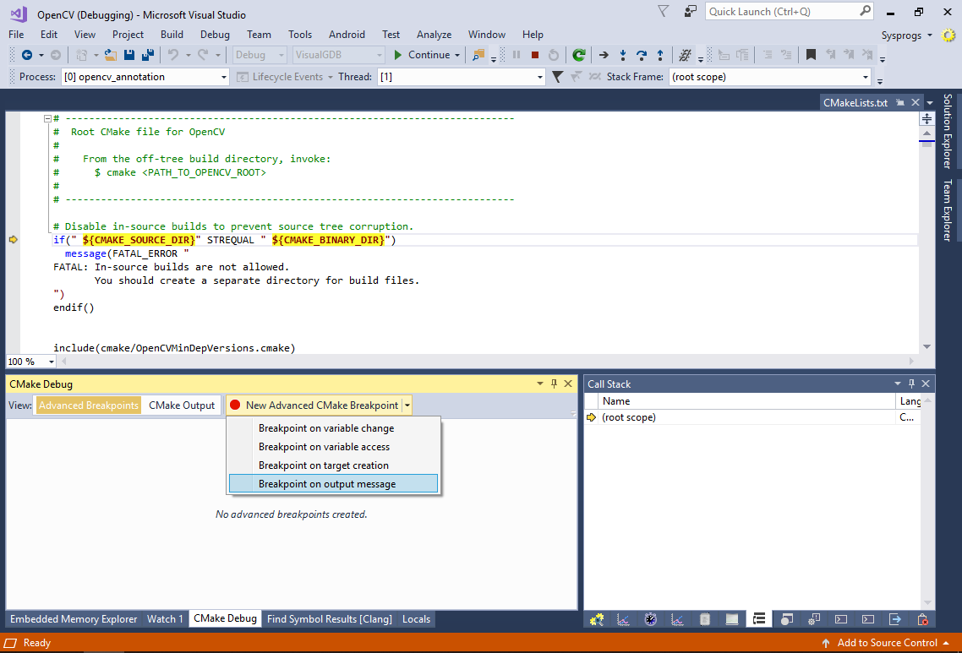The image size is (962, 653).
Task: Click the editor vertical scrollbar down arrow
Action: click(926, 347)
